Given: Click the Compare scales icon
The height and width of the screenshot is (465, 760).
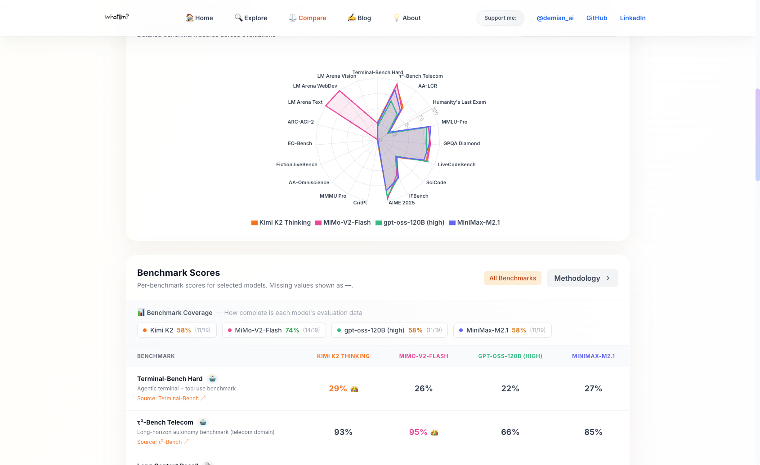Looking at the screenshot, I should tap(292, 18).
